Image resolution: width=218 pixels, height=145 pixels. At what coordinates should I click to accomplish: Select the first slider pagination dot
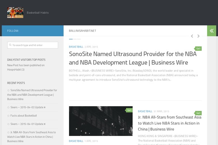coord(71,39)
